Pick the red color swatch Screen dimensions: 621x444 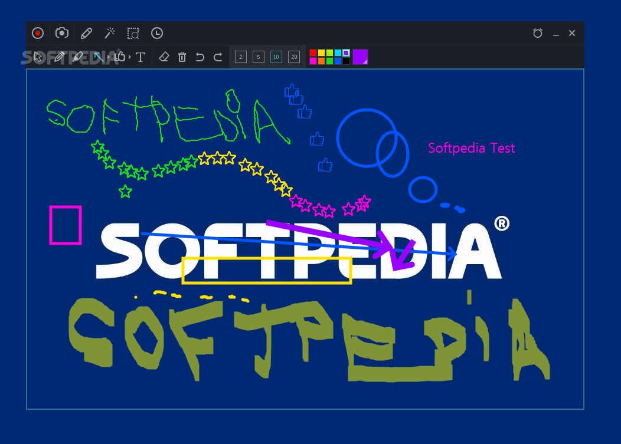coord(313,52)
